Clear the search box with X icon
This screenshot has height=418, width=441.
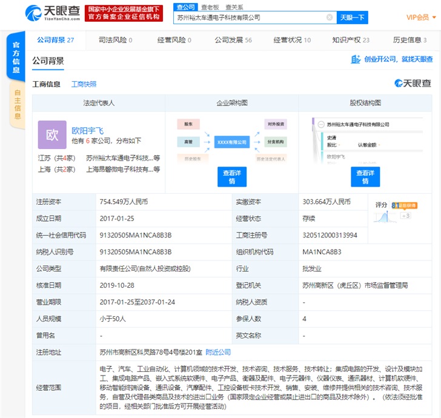click(x=329, y=18)
